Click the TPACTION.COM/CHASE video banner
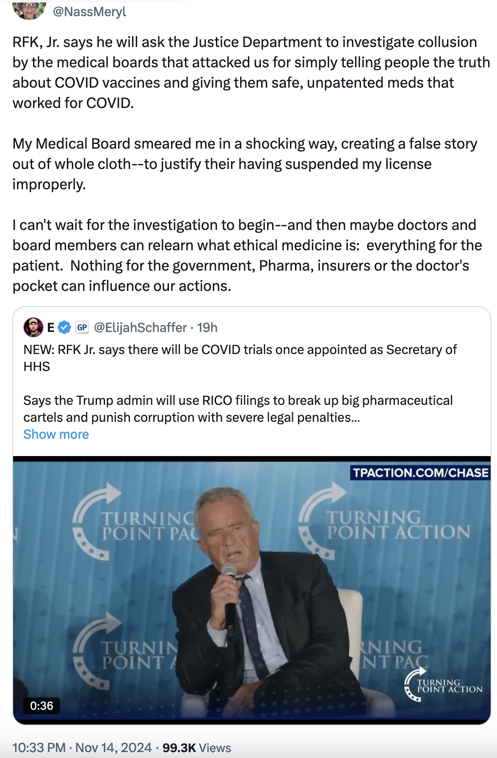 [420, 473]
